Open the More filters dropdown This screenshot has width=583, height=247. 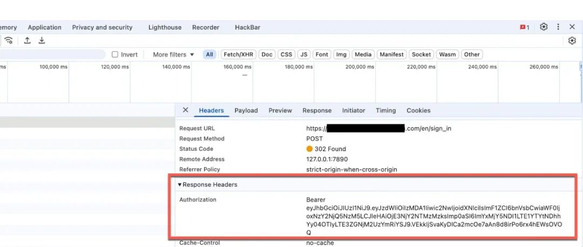coord(174,54)
